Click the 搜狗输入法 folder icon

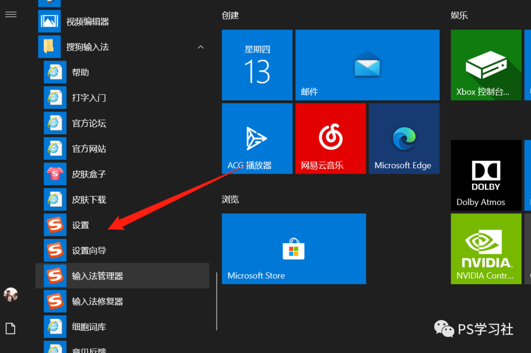click(50, 47)
